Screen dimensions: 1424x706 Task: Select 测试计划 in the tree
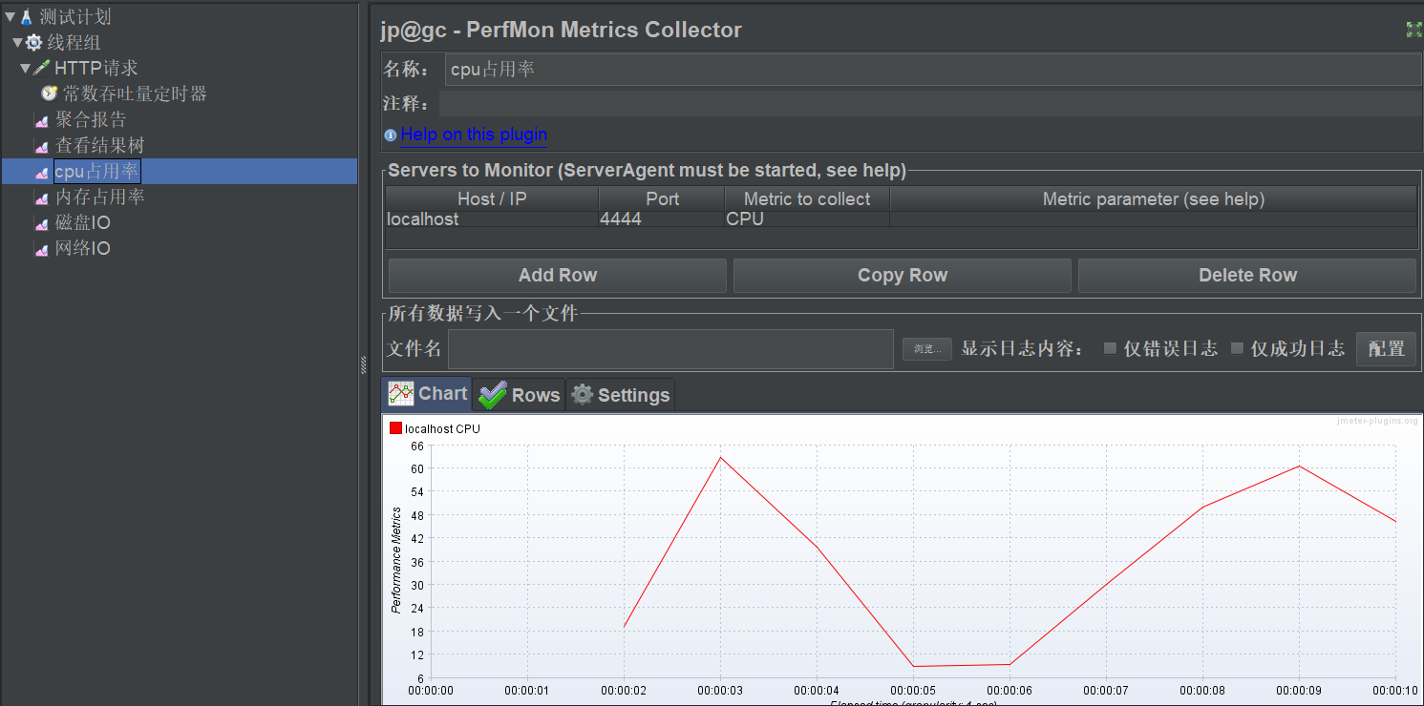click(75, 17)
